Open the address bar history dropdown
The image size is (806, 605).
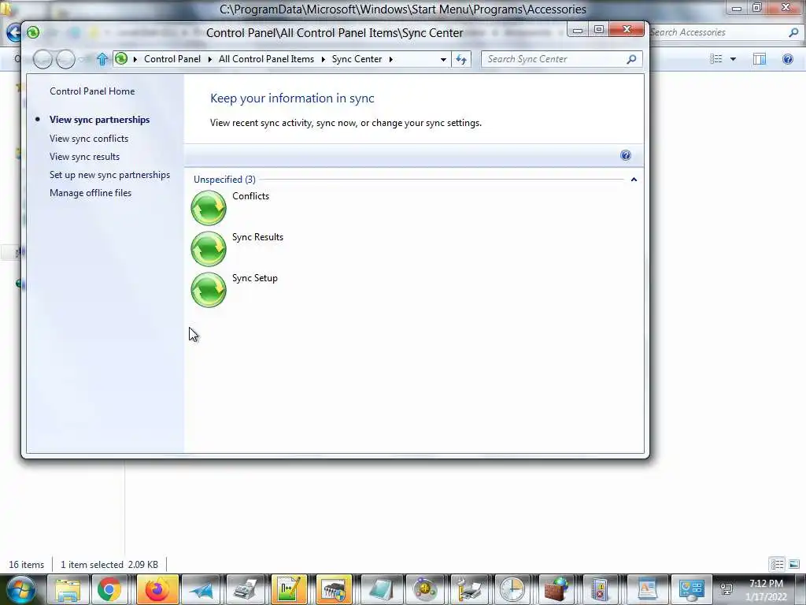(x=443, y=59)
